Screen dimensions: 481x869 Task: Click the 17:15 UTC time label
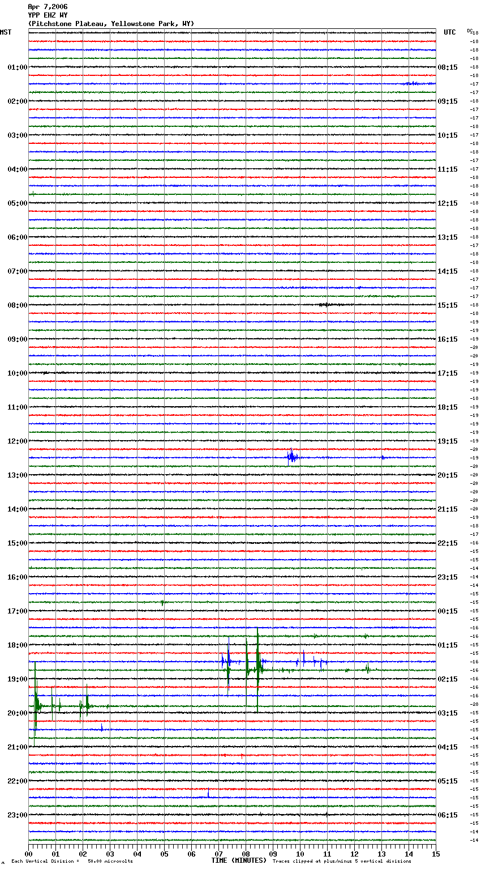(x=448, y=373)
